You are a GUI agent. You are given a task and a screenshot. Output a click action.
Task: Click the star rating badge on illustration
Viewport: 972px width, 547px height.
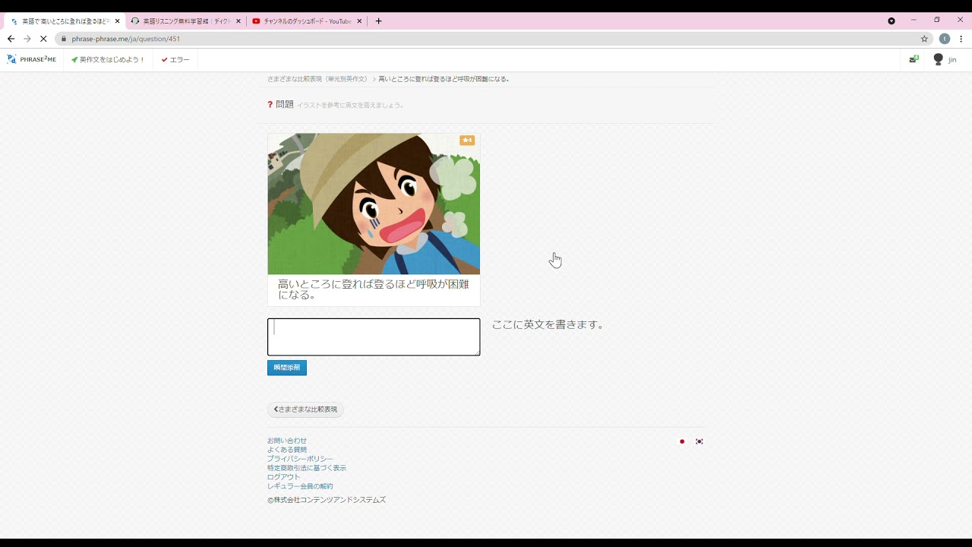point(467,141)
